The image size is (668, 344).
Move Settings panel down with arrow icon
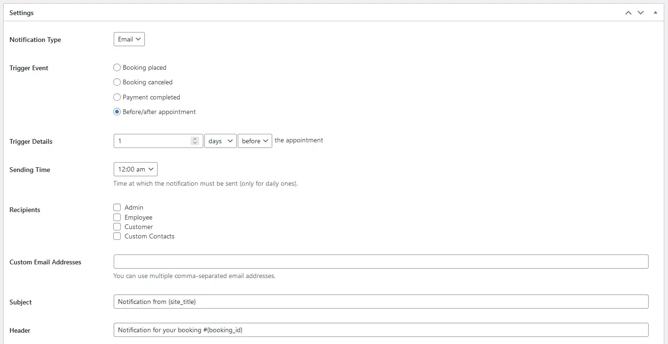641,13
